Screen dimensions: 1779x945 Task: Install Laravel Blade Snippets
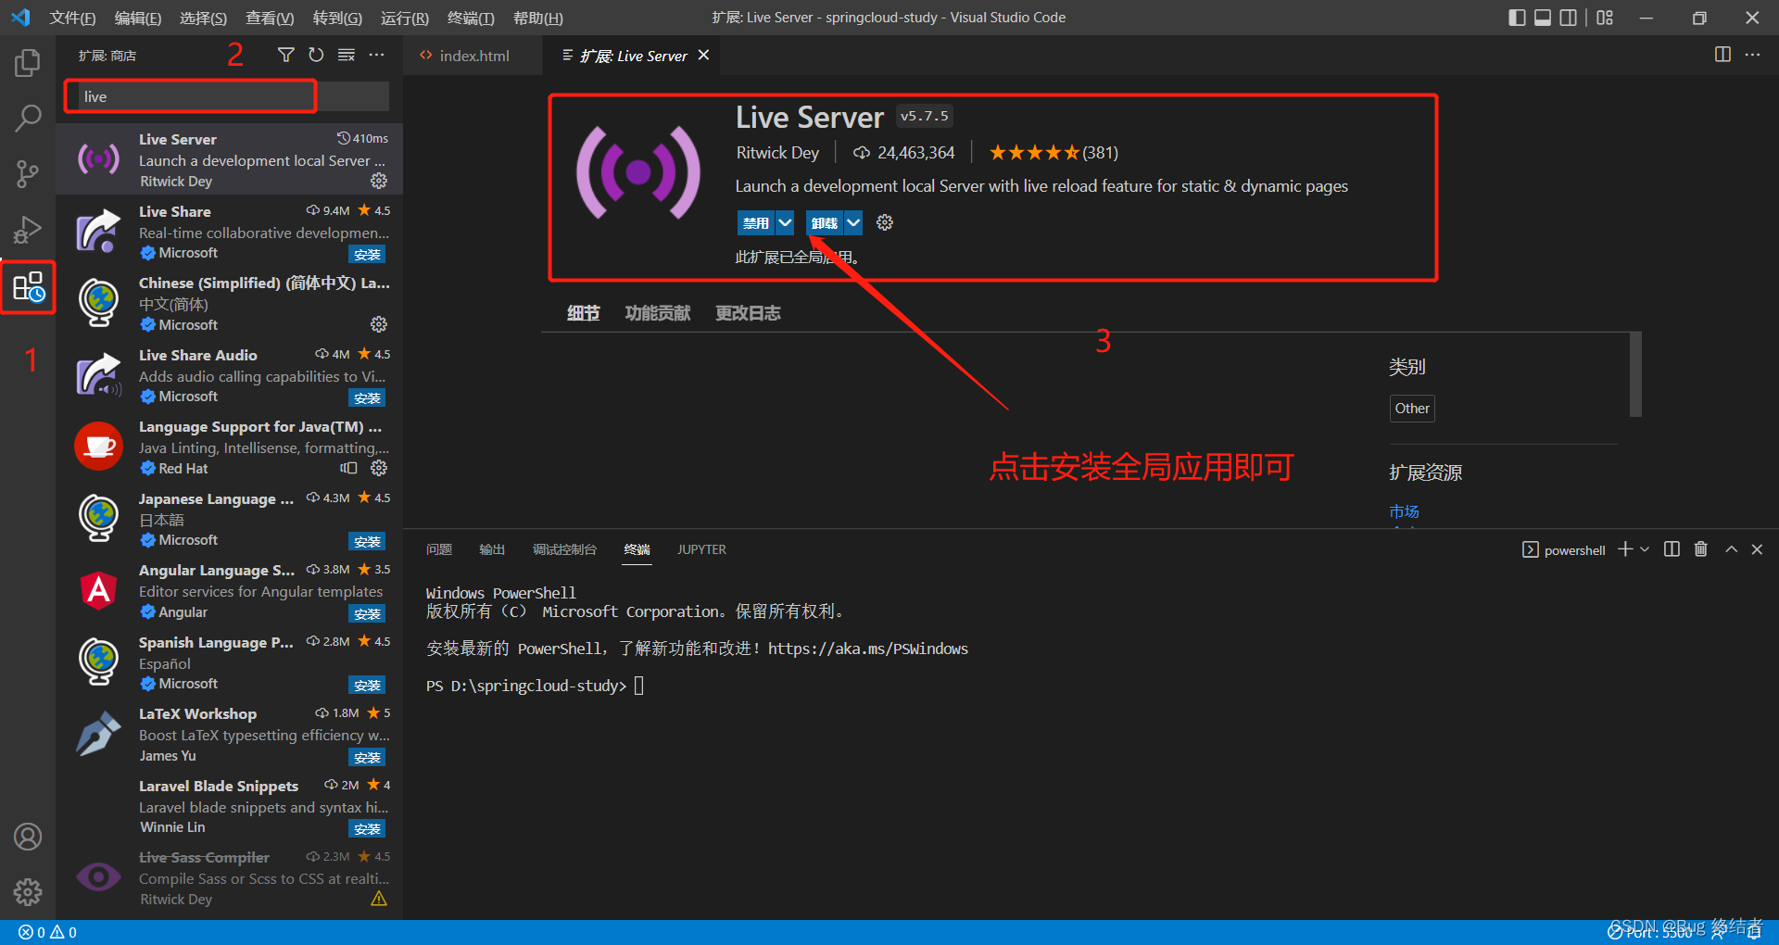coord(367,828)
